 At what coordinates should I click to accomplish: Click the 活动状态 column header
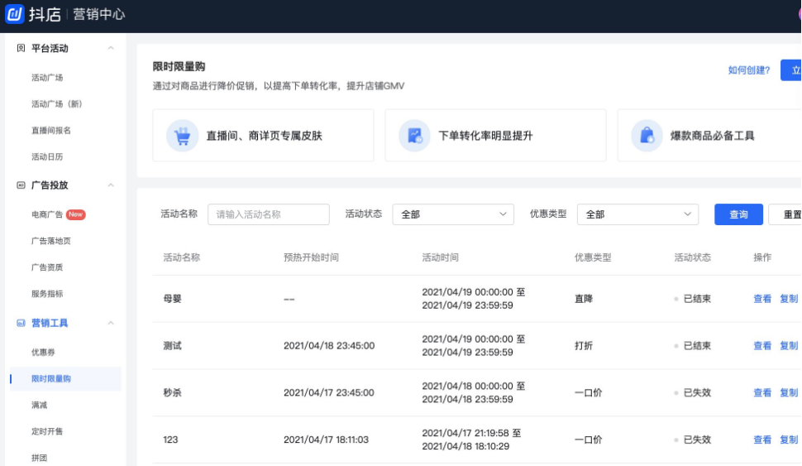pos(693,257)
